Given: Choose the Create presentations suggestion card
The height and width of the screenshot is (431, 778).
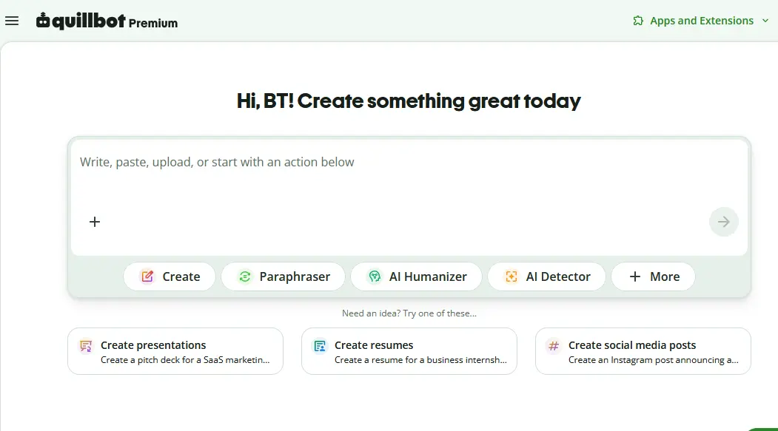Looking at the screenshot, I should [x=175, y=351].
